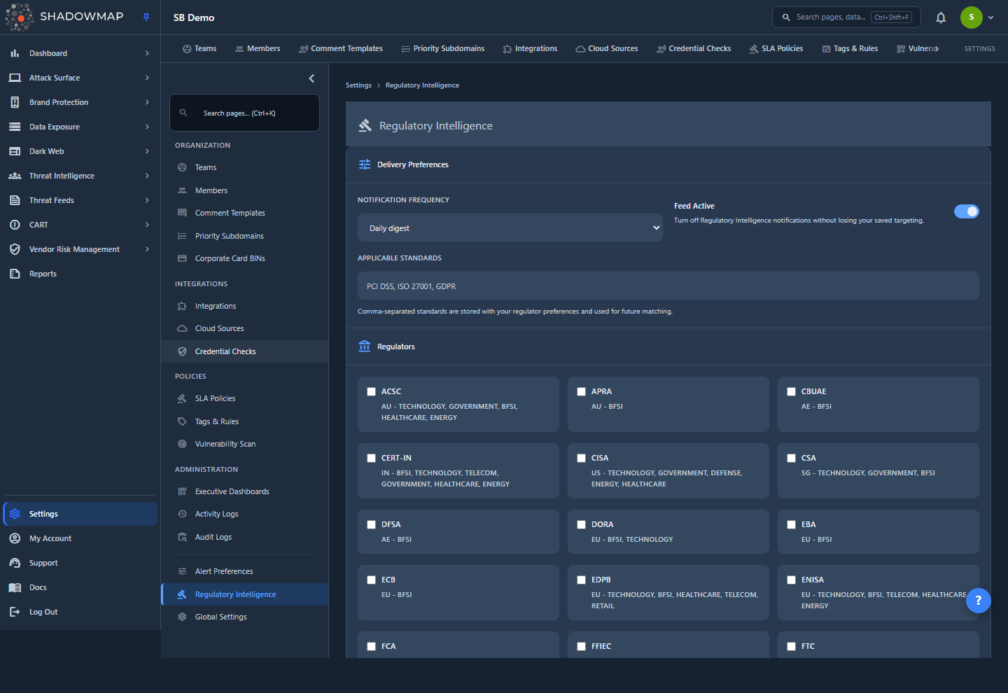Image resolution: width=1008 pixels, height=693 pixels.
Task: Check the CSA regulator checkbox
Action: coord(791,458)
